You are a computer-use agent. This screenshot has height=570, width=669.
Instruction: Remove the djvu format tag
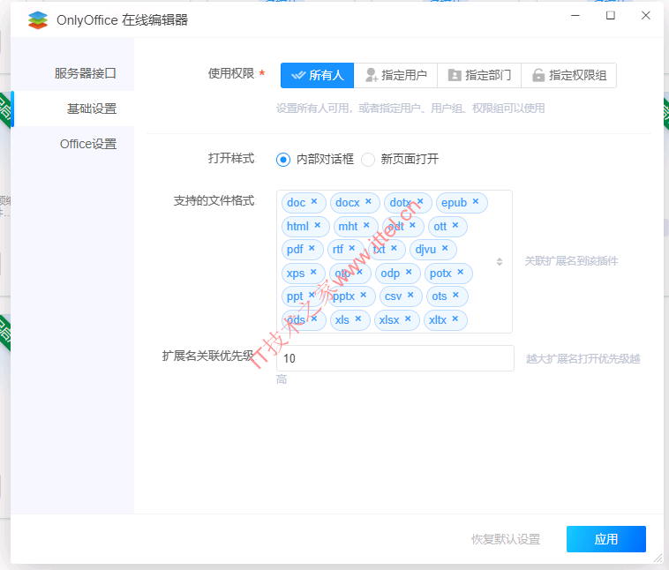445,248
